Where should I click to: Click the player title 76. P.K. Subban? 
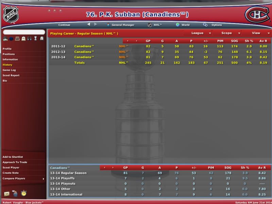click(137, 14)
